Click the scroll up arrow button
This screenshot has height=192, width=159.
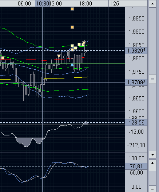tap(152, 4)
